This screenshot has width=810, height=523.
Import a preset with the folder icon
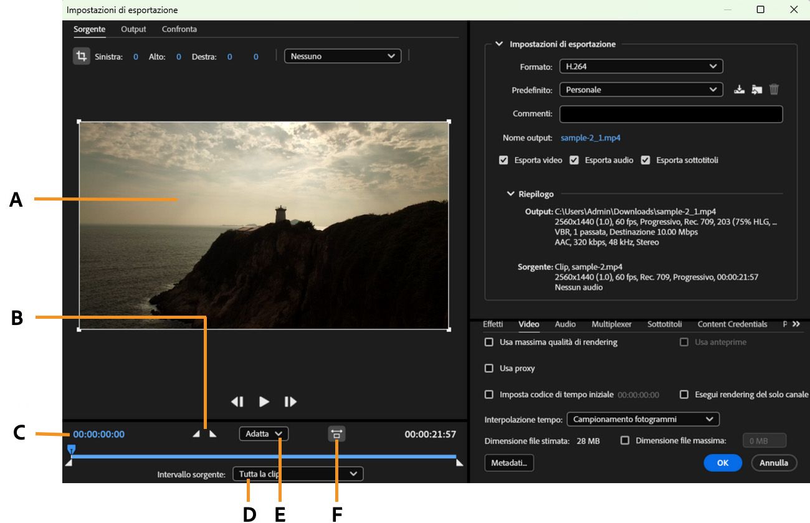coord(756,89)
